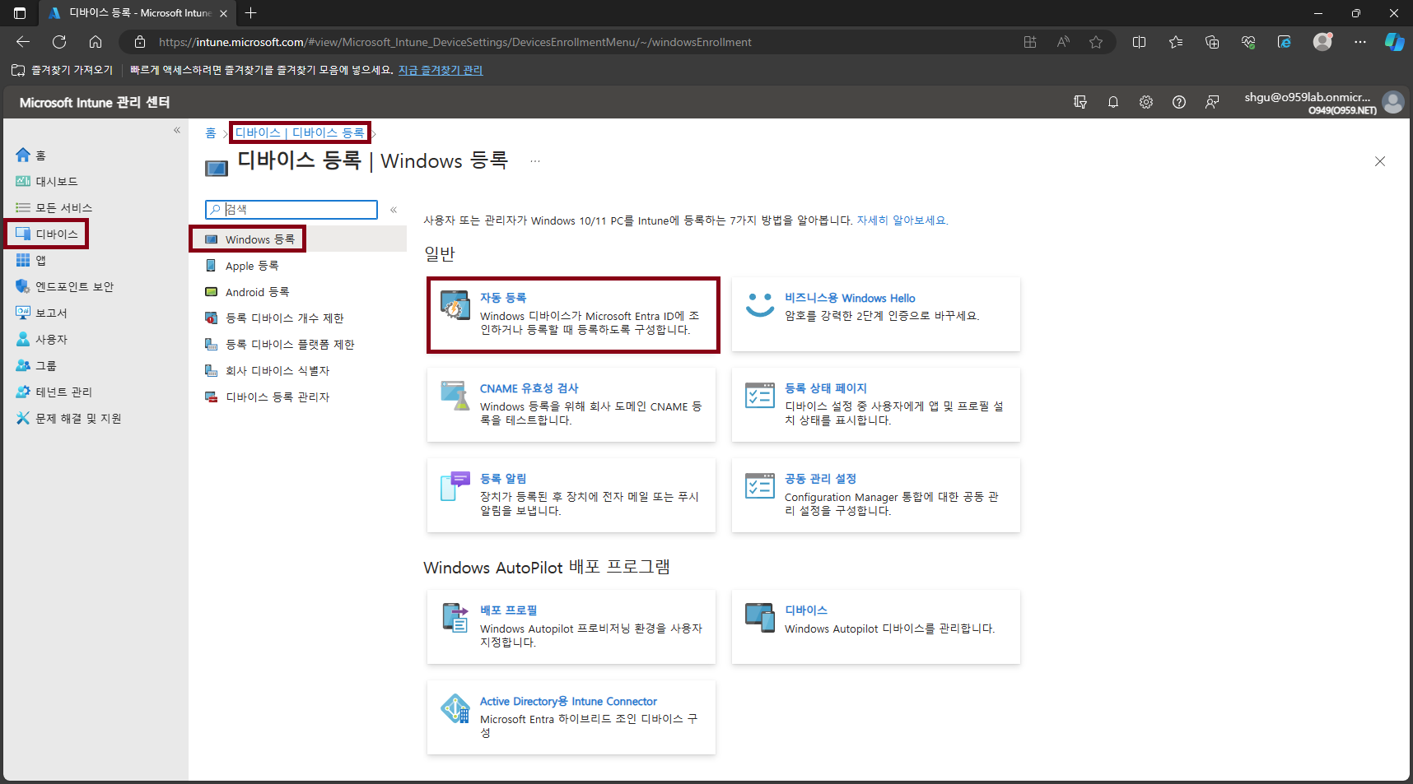This screenshot has width=1413, height=784.
Task: Click 지금 즐겨찾기 관리 link
Action: (441, 71)
